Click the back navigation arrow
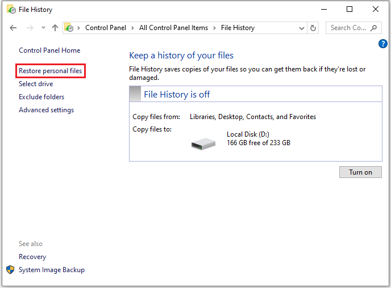 click(x=13, y=28)
